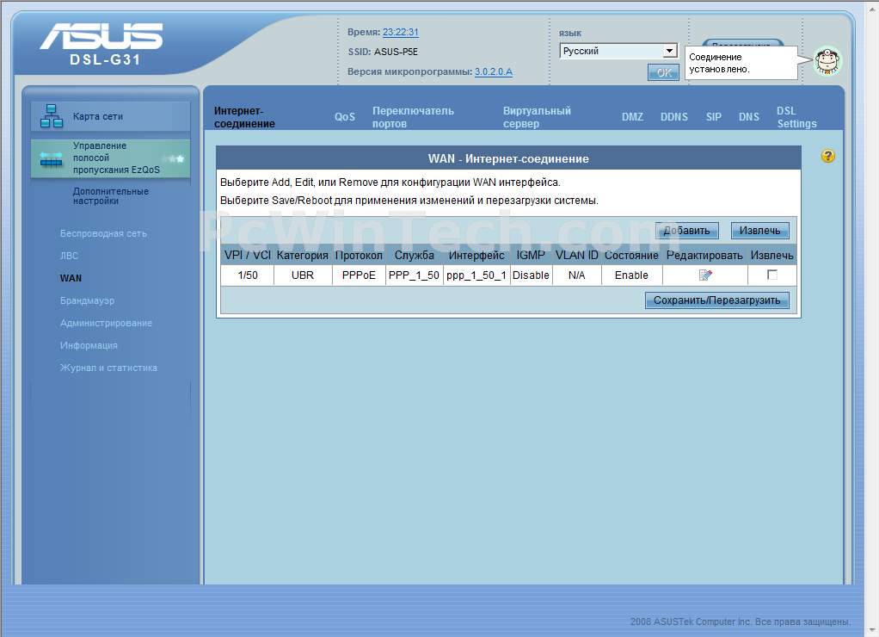Open the QoS tab
Viewport: 879px width, 637px height.
(x=345, y=117)
